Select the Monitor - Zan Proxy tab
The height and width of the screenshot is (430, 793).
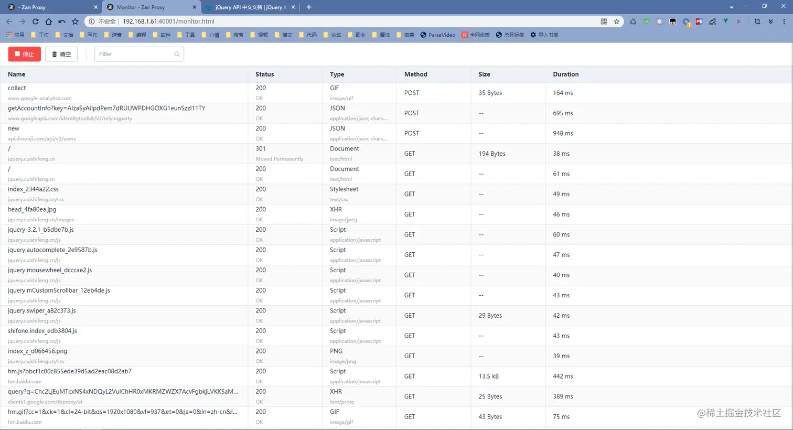tap(151, 7)
